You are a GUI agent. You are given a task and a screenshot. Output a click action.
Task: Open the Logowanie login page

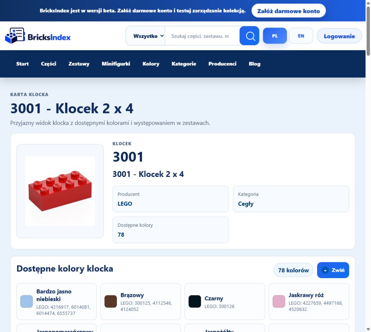coord(339,36)
